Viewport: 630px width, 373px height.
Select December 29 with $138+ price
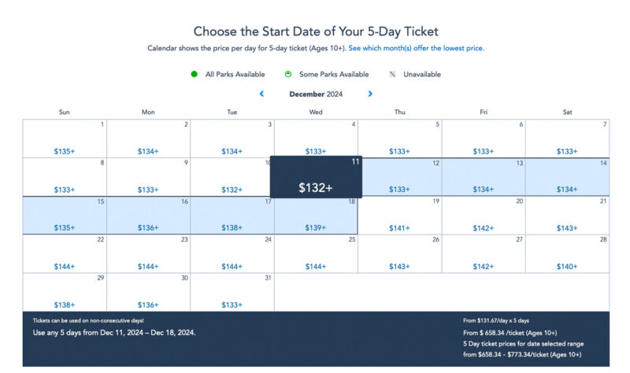(65, 292)
